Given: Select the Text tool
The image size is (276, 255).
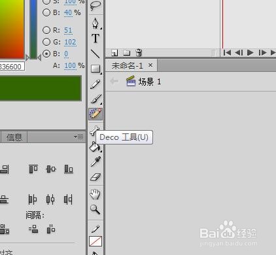Looking at the screenshot, I should point(95,38).
